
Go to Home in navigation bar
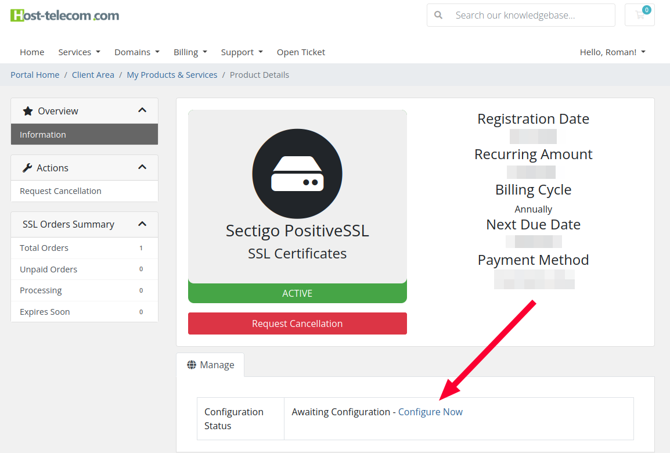coord(32,52)
